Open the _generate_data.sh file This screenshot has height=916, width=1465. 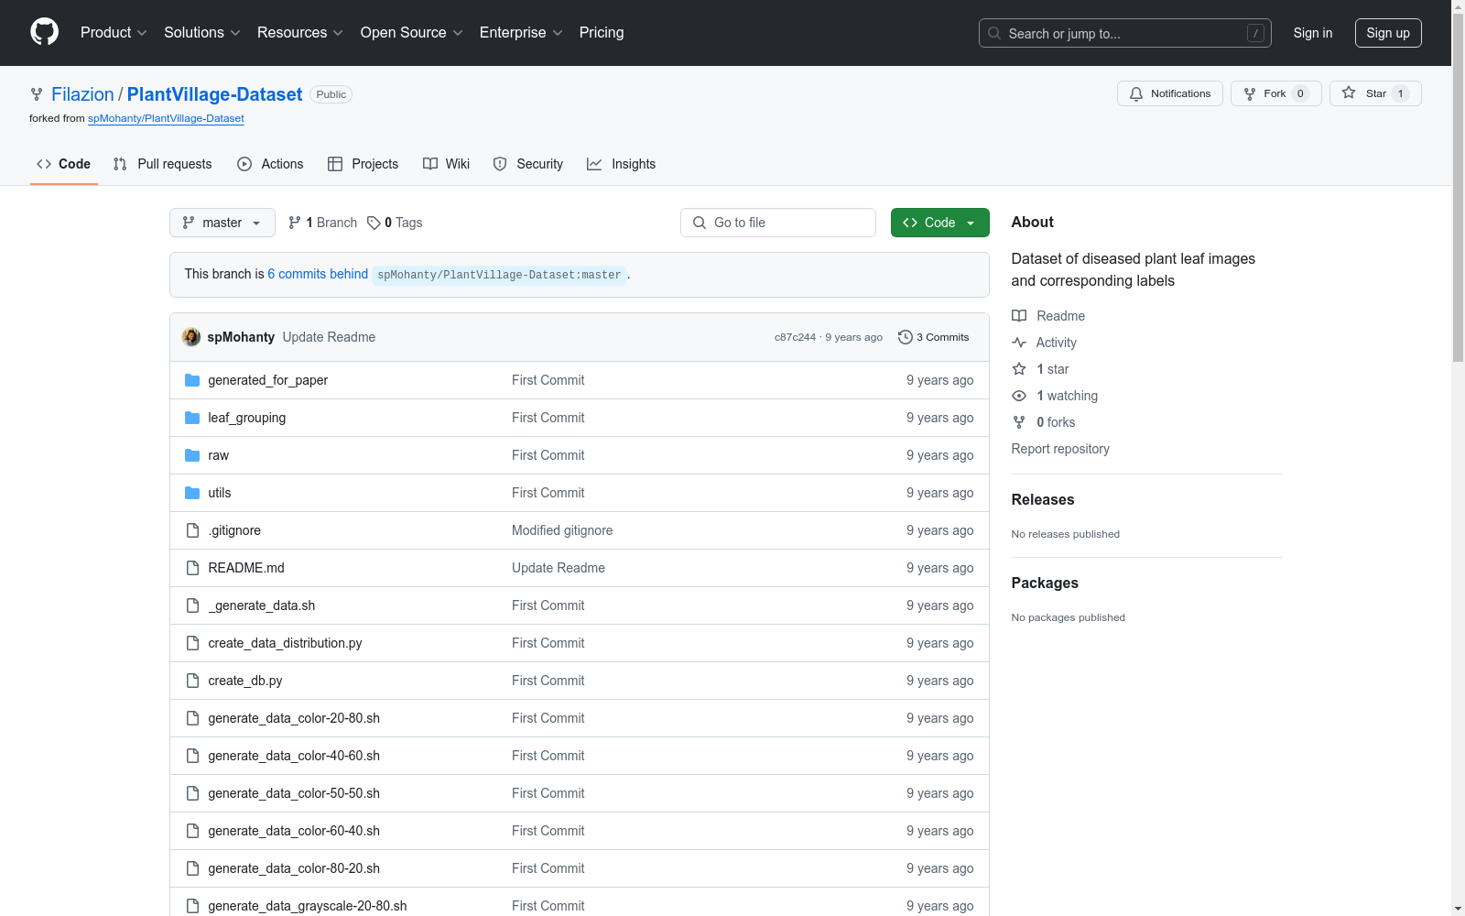coord(262,605)
